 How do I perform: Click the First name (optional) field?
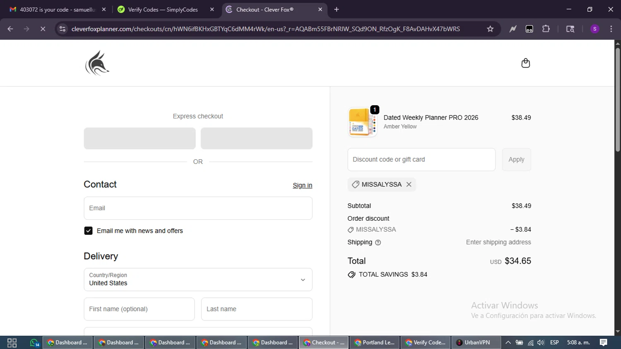[x=139, y=309]
